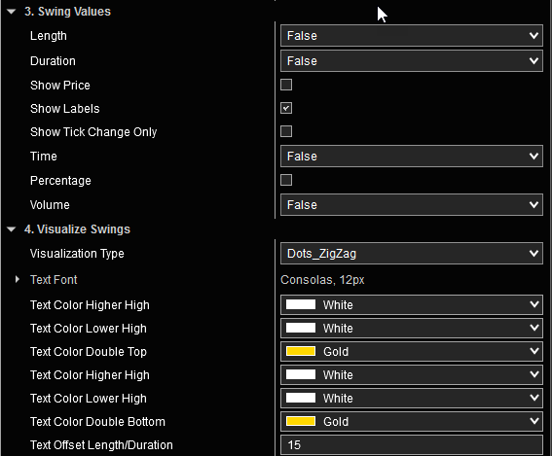Screen dimensions: 552x456
Task: Click the 4. Visualize Swings heading
Action: pyautogui.click(x=77, y=229)
